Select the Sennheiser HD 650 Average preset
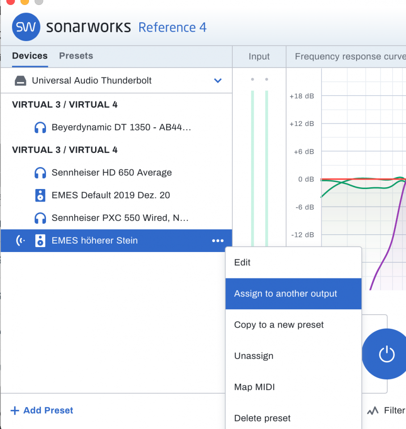The width and height of the screenshot is (406, 429). pos(117,173)
